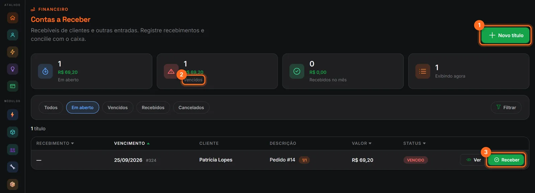This screenshot has height=193, width=535.
Task: Click the client name Patrícia Lopes
Action: [x=216, y=160]
